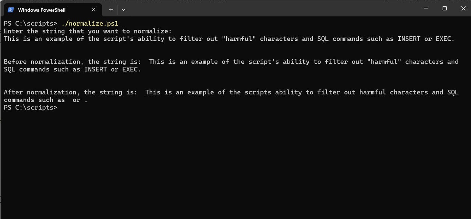Click the PowerShell icon on the tab
471x219 pixels.
(x=11, y=10)
